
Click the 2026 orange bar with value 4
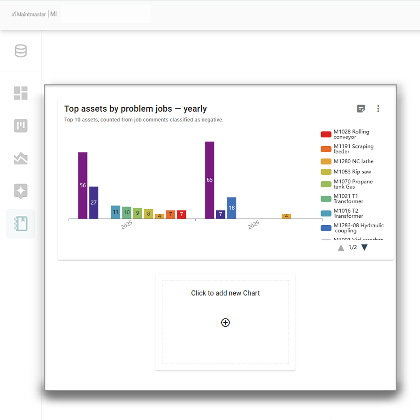tap(287, 216)
